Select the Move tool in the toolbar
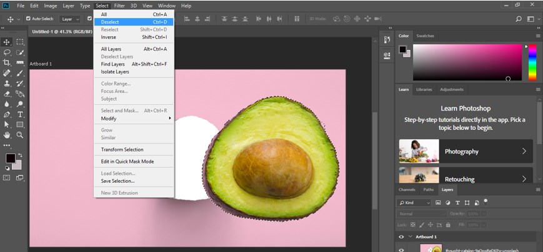Image resolution: width=543 pixels, height=252 pixels. coord(7,42)
